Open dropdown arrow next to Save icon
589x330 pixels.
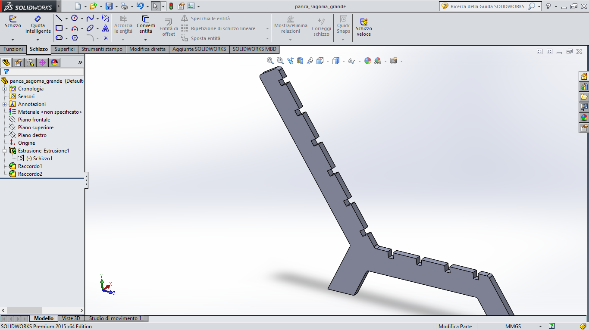tap(116, 6)
